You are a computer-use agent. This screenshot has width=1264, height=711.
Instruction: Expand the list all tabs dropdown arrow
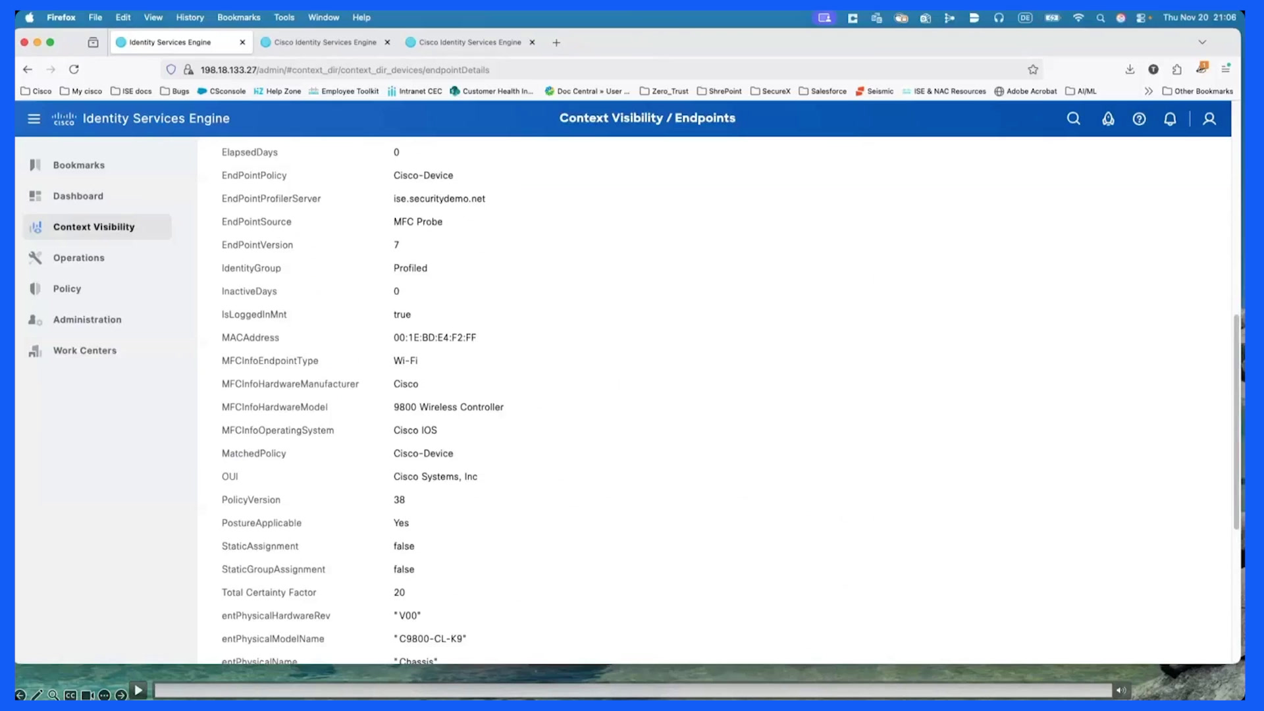[1202, 42]
